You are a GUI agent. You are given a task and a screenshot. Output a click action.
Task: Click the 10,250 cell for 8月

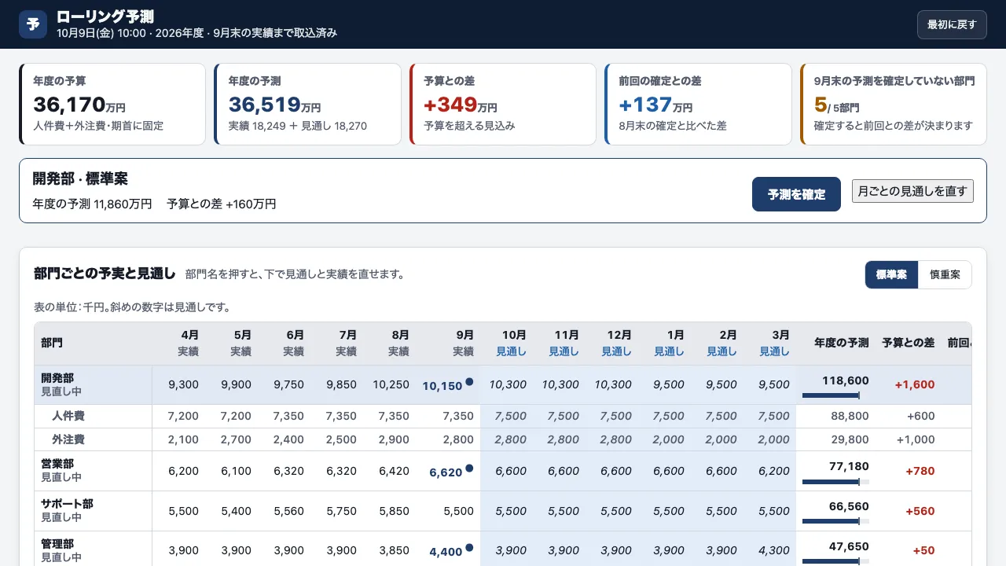coord(391,384)
